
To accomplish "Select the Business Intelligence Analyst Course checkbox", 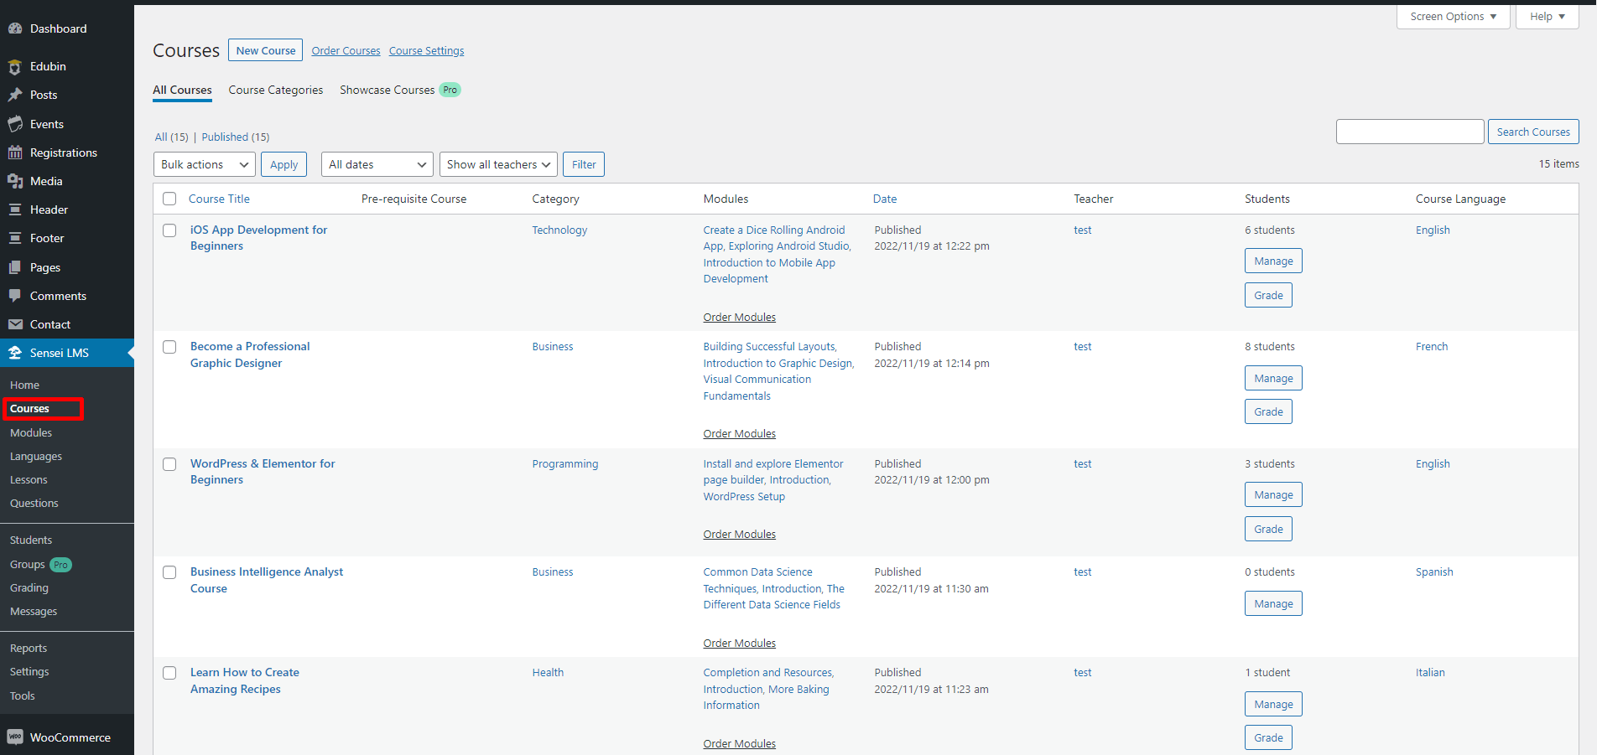I will click(169, 572).
